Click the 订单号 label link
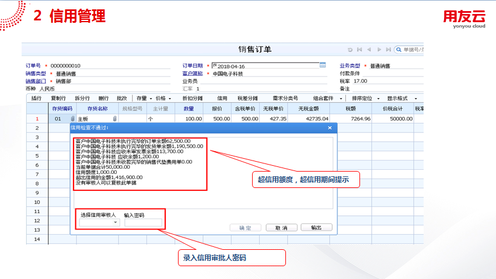This screenshot has height=279, width=496. click(x=33, y=65)
